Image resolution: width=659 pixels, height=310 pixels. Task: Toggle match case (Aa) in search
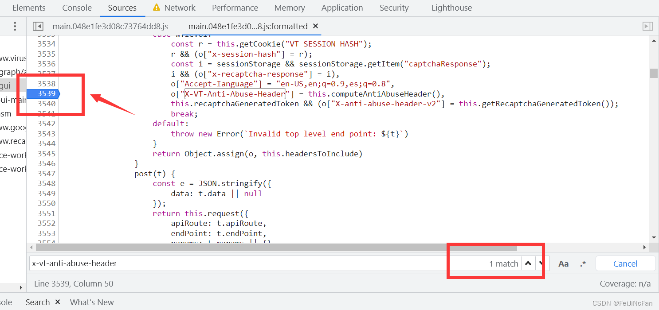563,263
